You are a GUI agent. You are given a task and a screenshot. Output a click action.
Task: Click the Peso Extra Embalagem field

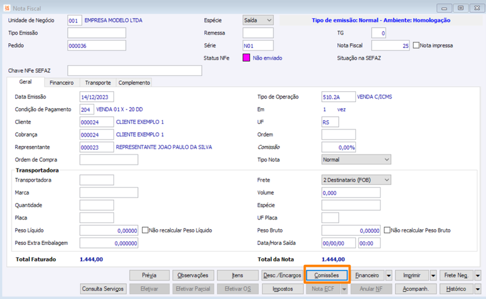point(109,243)
